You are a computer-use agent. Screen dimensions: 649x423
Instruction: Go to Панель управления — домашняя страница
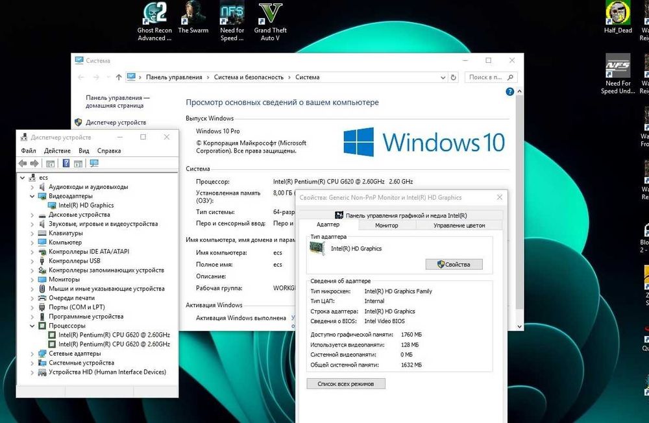(x=117, y=102)
